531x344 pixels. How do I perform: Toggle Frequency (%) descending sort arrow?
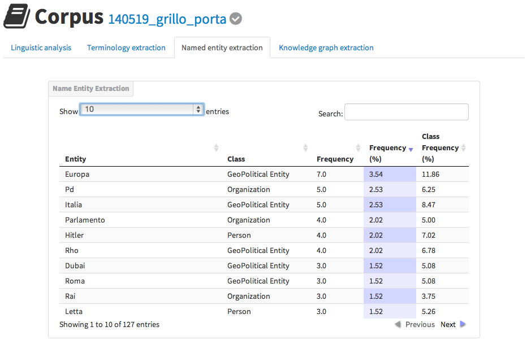click(x=411, y=150)
